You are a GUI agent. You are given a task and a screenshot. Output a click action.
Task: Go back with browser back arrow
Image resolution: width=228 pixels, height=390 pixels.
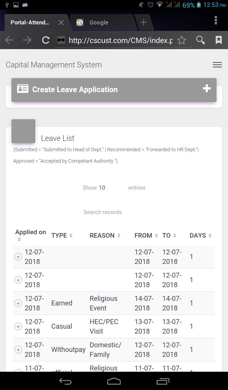pos(9,40)
